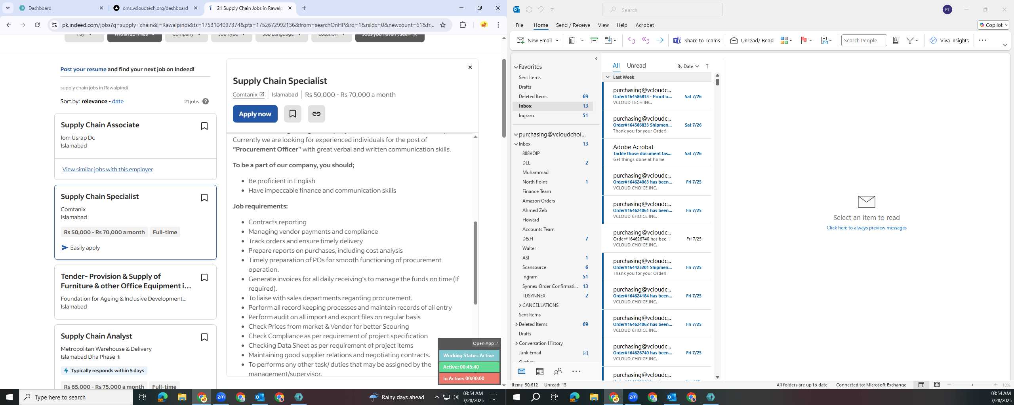Open the Comtanix company link
The width and height of the screenshot is (1014, 405).
(x=248, y=95)
